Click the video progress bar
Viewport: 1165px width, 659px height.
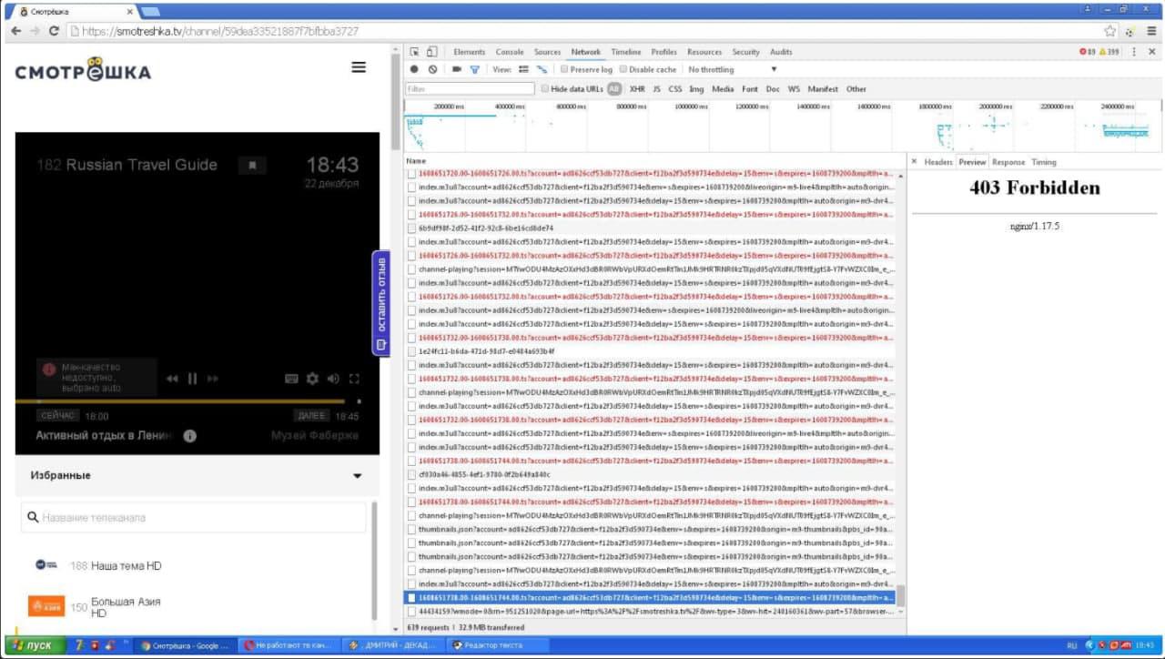click(182, 400)
